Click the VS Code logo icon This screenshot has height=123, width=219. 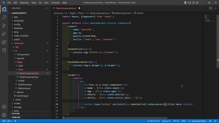pos(3,2)
